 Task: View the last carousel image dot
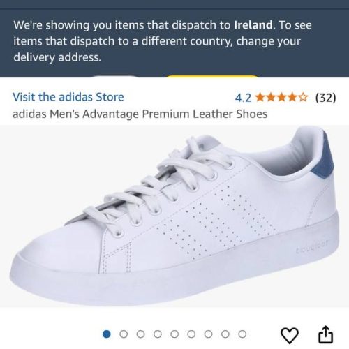242,334
